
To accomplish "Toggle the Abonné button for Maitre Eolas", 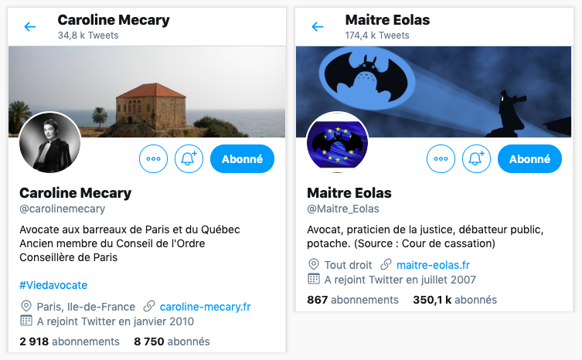I will [529, 159].
